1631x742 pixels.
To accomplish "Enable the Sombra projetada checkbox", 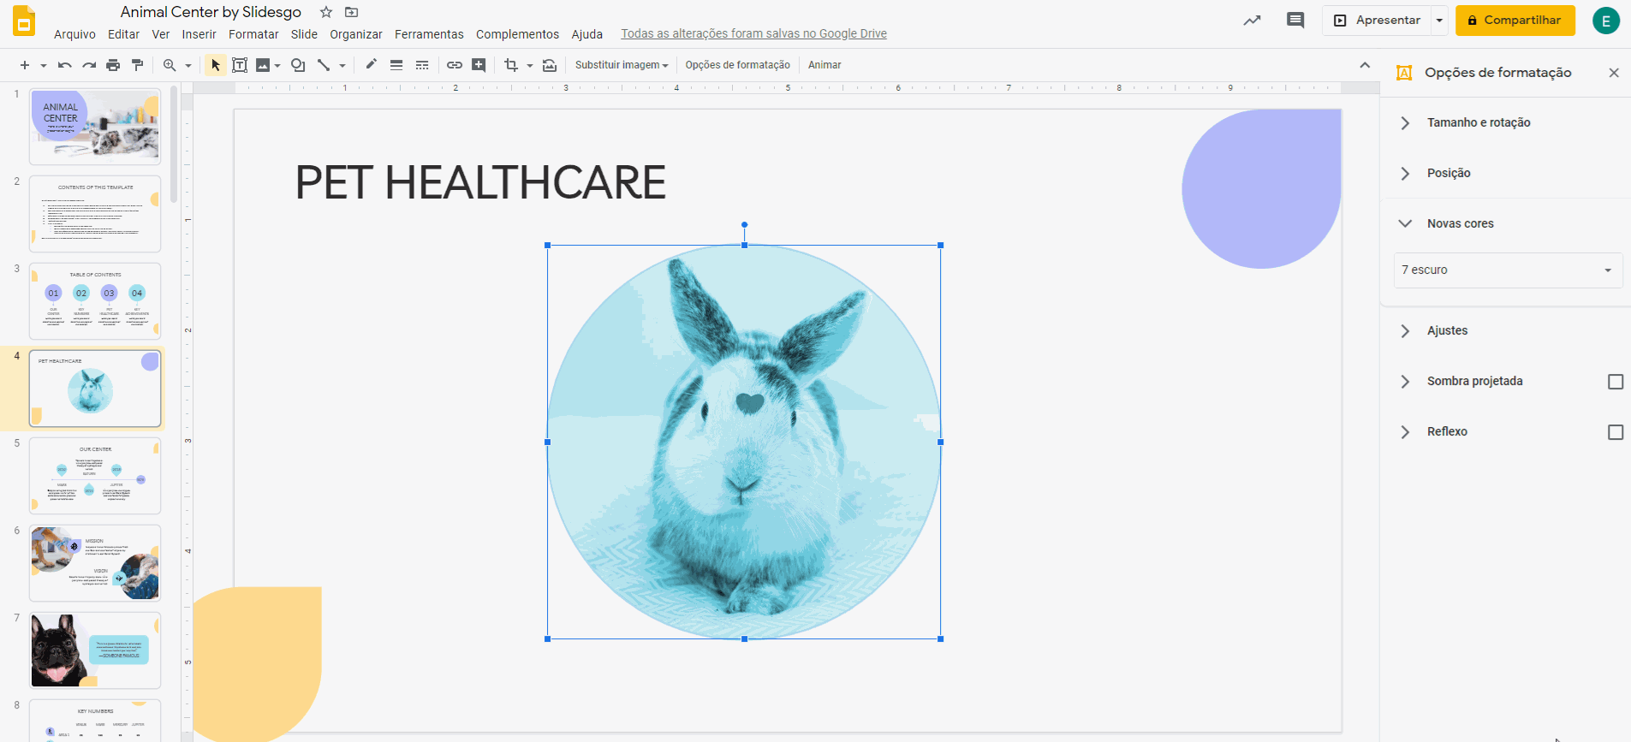I will coord(1616,382).
